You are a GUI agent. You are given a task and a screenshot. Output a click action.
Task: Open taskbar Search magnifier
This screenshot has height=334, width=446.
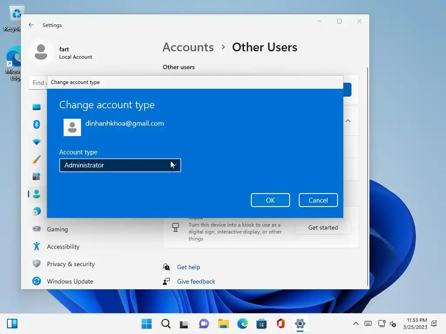click(166, 324)
